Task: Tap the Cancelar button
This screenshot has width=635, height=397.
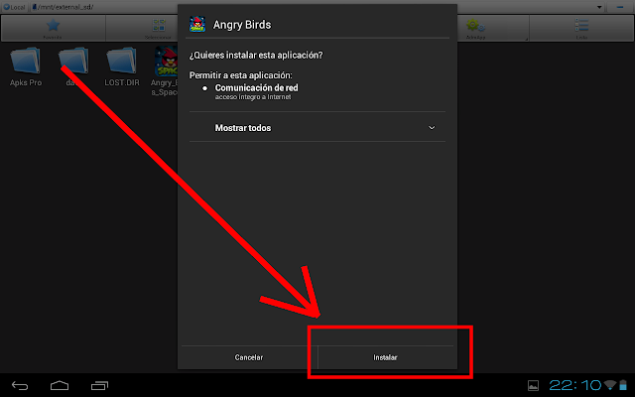Action: [x=249, y=357]
